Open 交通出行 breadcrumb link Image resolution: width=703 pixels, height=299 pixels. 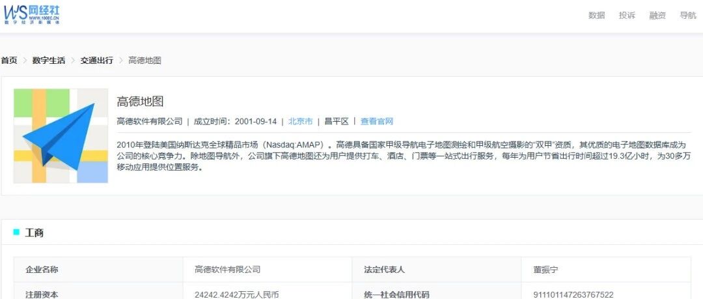tap(96, 60)
